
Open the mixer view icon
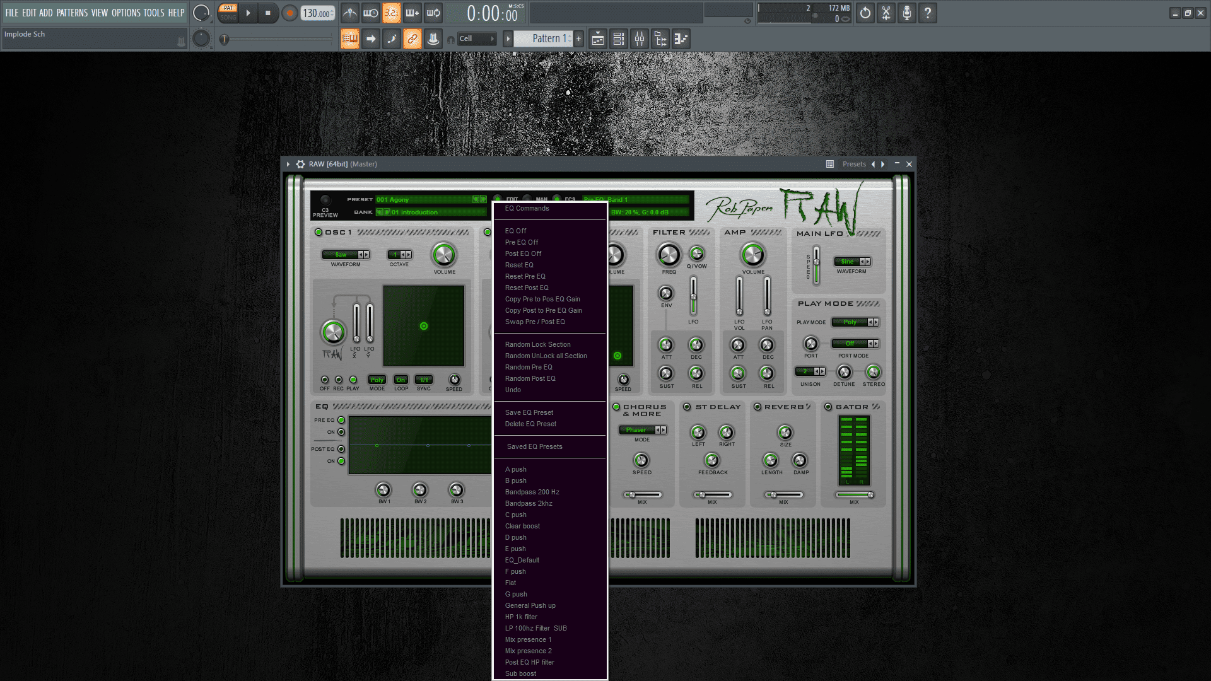click(640, 39)
